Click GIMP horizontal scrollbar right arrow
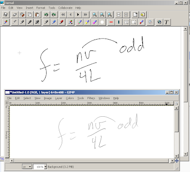 172,161
